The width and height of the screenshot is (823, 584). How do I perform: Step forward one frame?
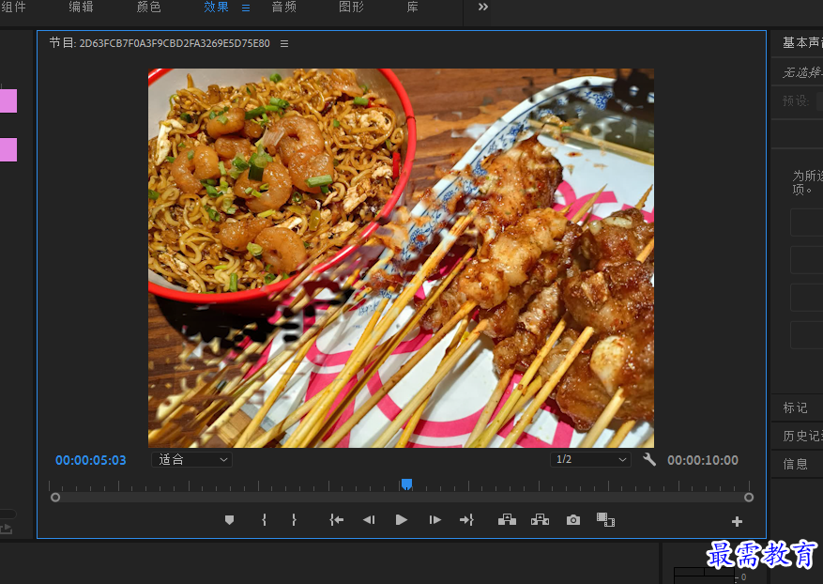pyautogui.click(x=434, y=520)
